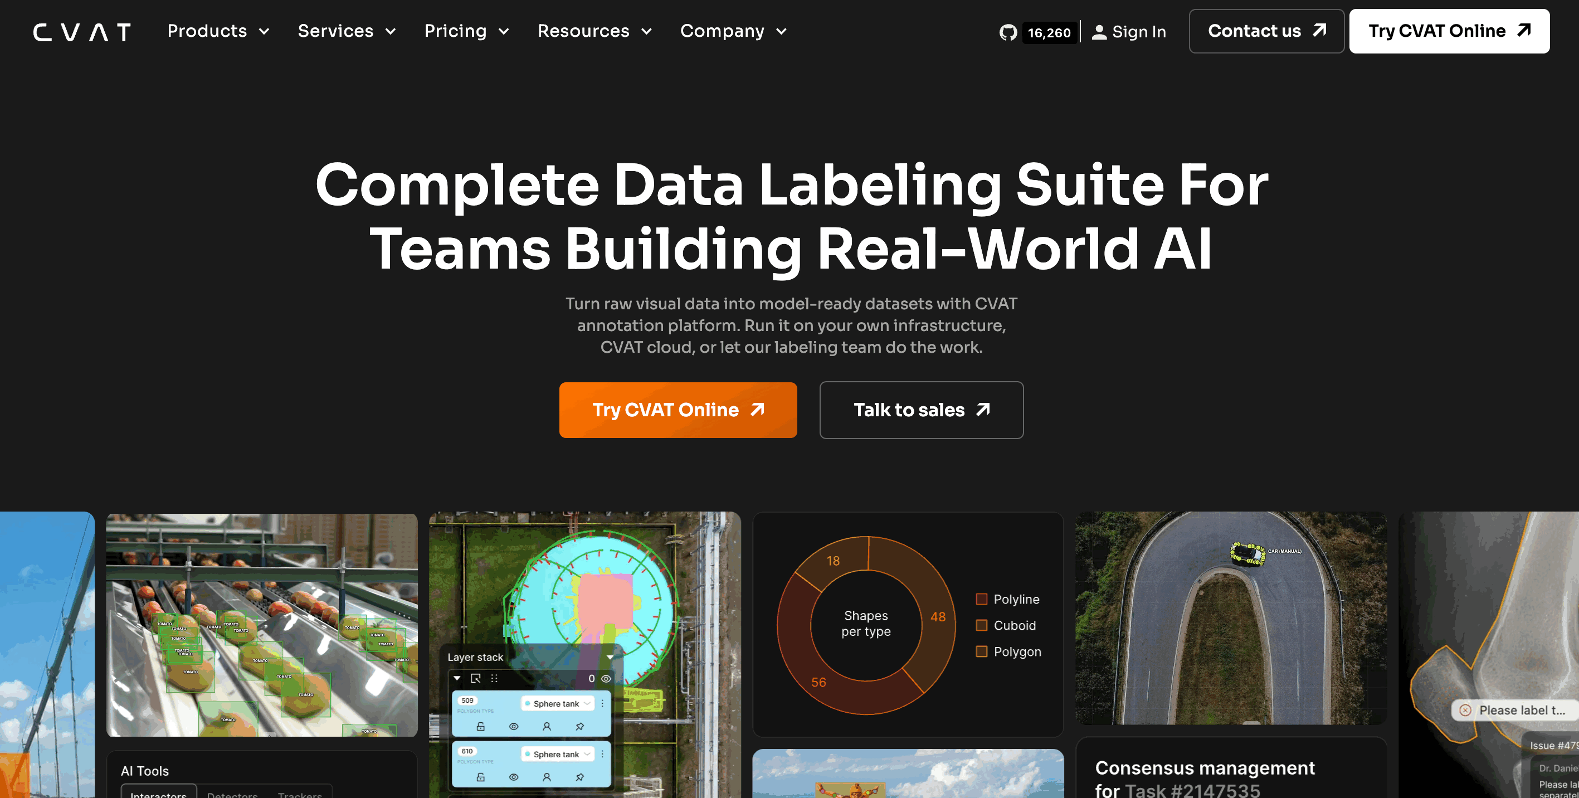Click the pin icon on layer 509
Viewport: 1579px width, 798px height.
[580, 726]
